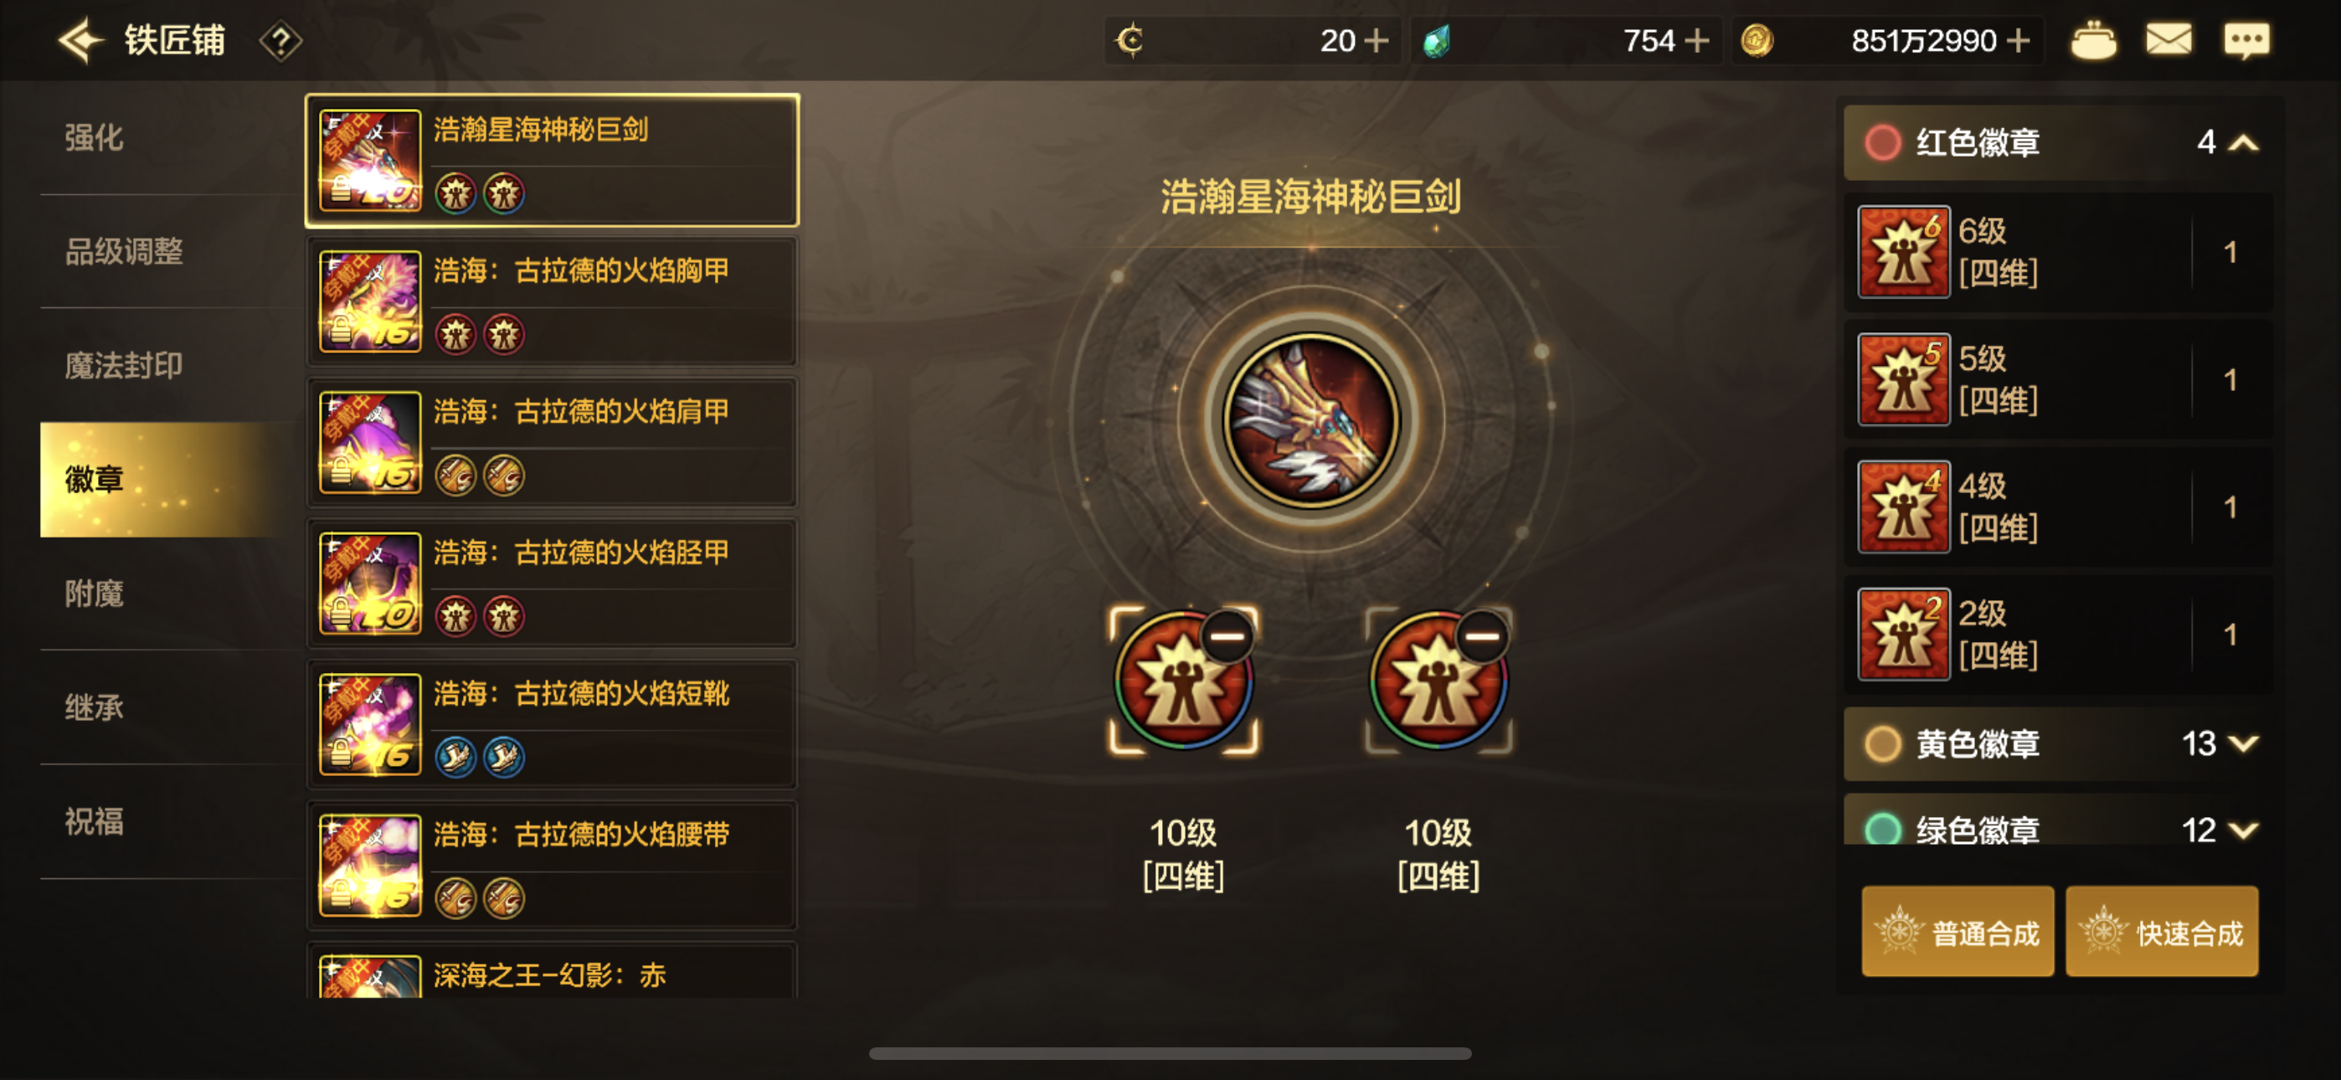The image size is (2341, 1080).
Task: Select 浩海：古拉德的火焰短靴 equipment item
Action: click(x=552, y=723)
